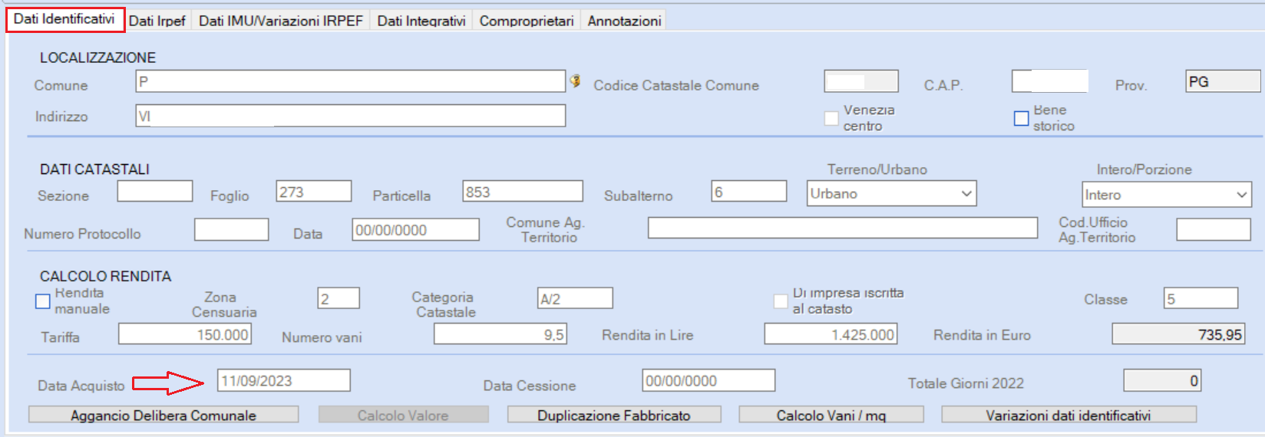Select the Particella field with 853
The image size is (1265, 437).
click(x=523, y=192)
